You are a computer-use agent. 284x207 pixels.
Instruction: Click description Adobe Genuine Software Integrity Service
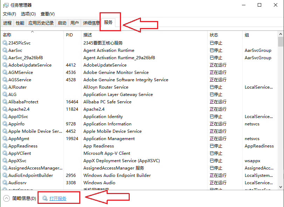click(x=126, y=80)
